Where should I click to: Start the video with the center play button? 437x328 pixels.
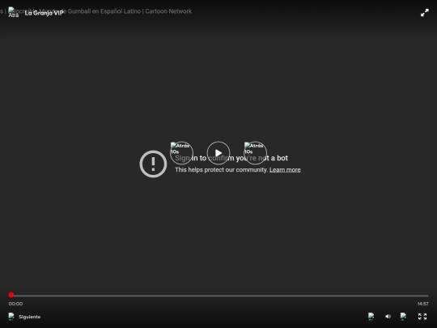pyautogui.click(x=218, y=153)
